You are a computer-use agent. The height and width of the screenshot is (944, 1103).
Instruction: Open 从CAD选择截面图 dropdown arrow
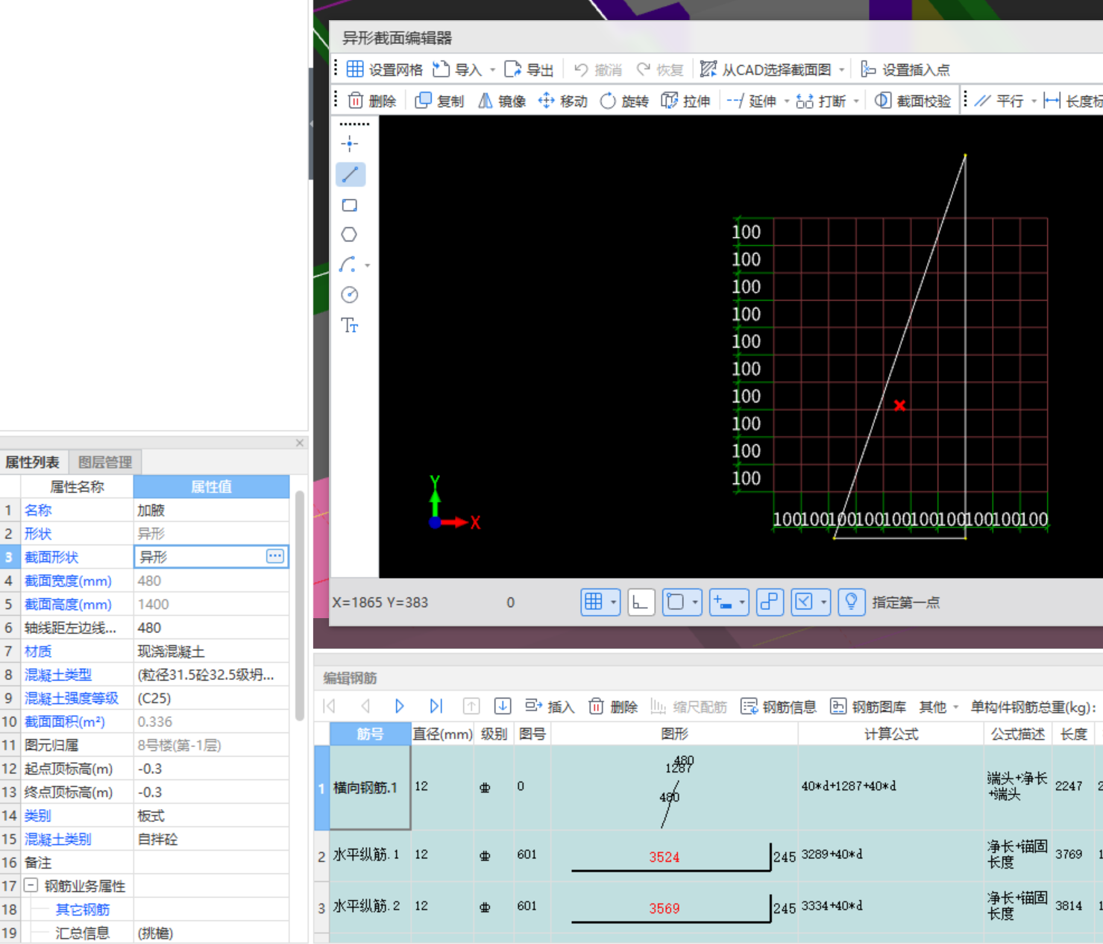842,70
